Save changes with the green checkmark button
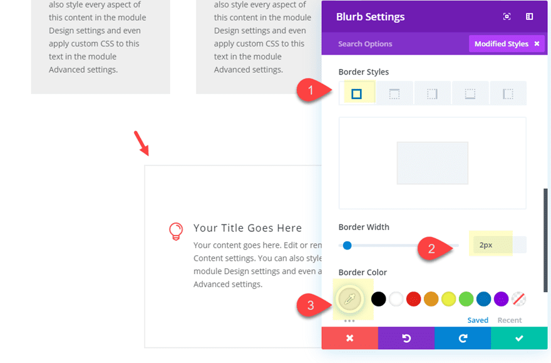 tap(519, 338)
